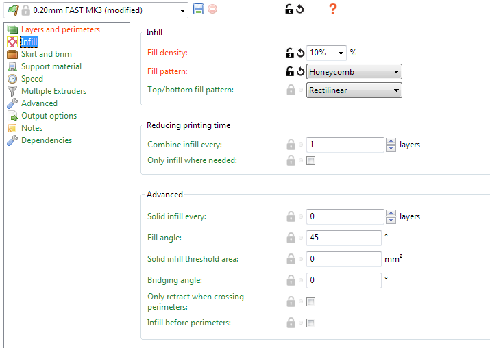
Task: Click the reset arrow icon in top toolbar
Action: pos(300,9)
